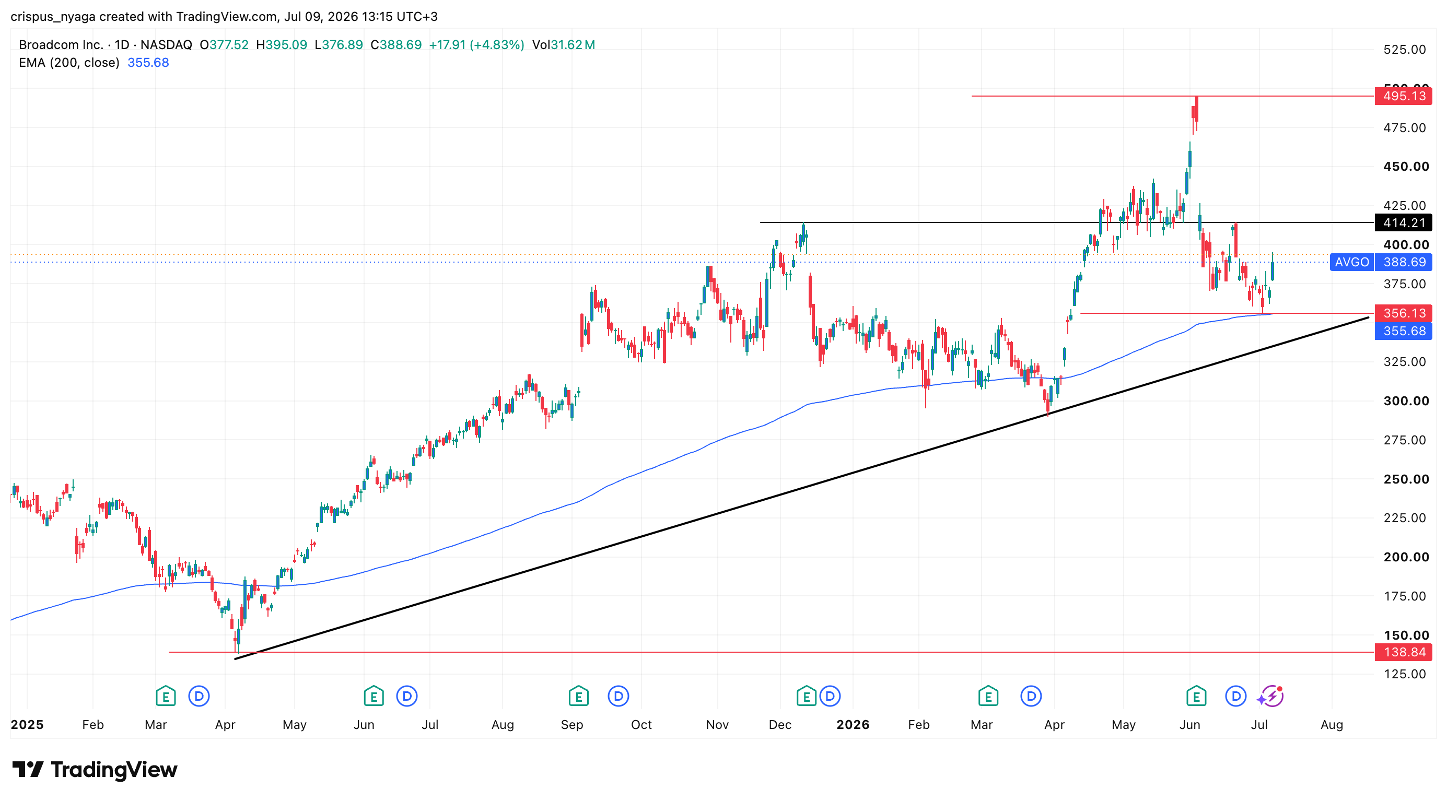
Task: Click the dividend icon before July 2026
Action: 1236,696
